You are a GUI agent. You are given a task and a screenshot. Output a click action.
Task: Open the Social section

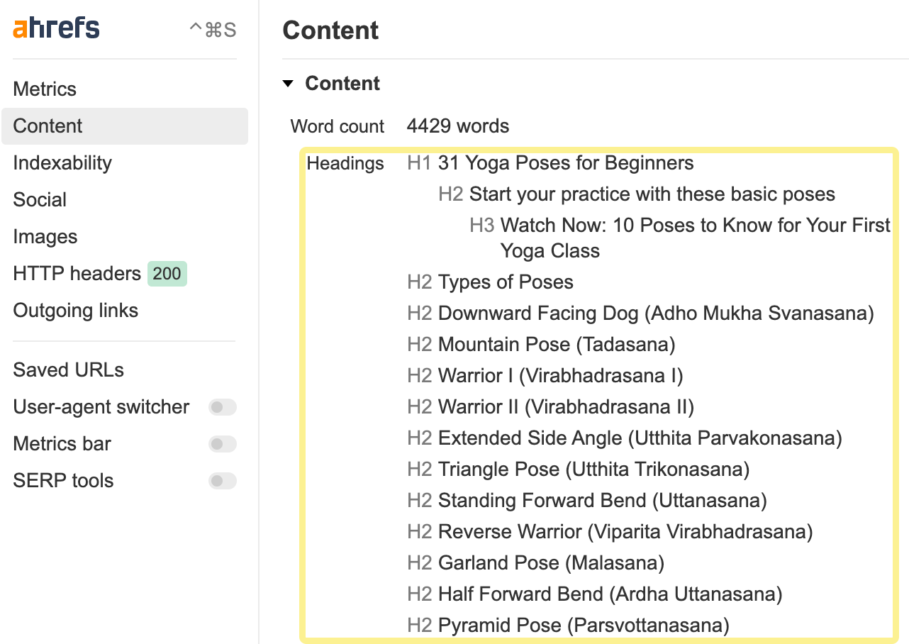pyautogui.click(x=39, y=199)
